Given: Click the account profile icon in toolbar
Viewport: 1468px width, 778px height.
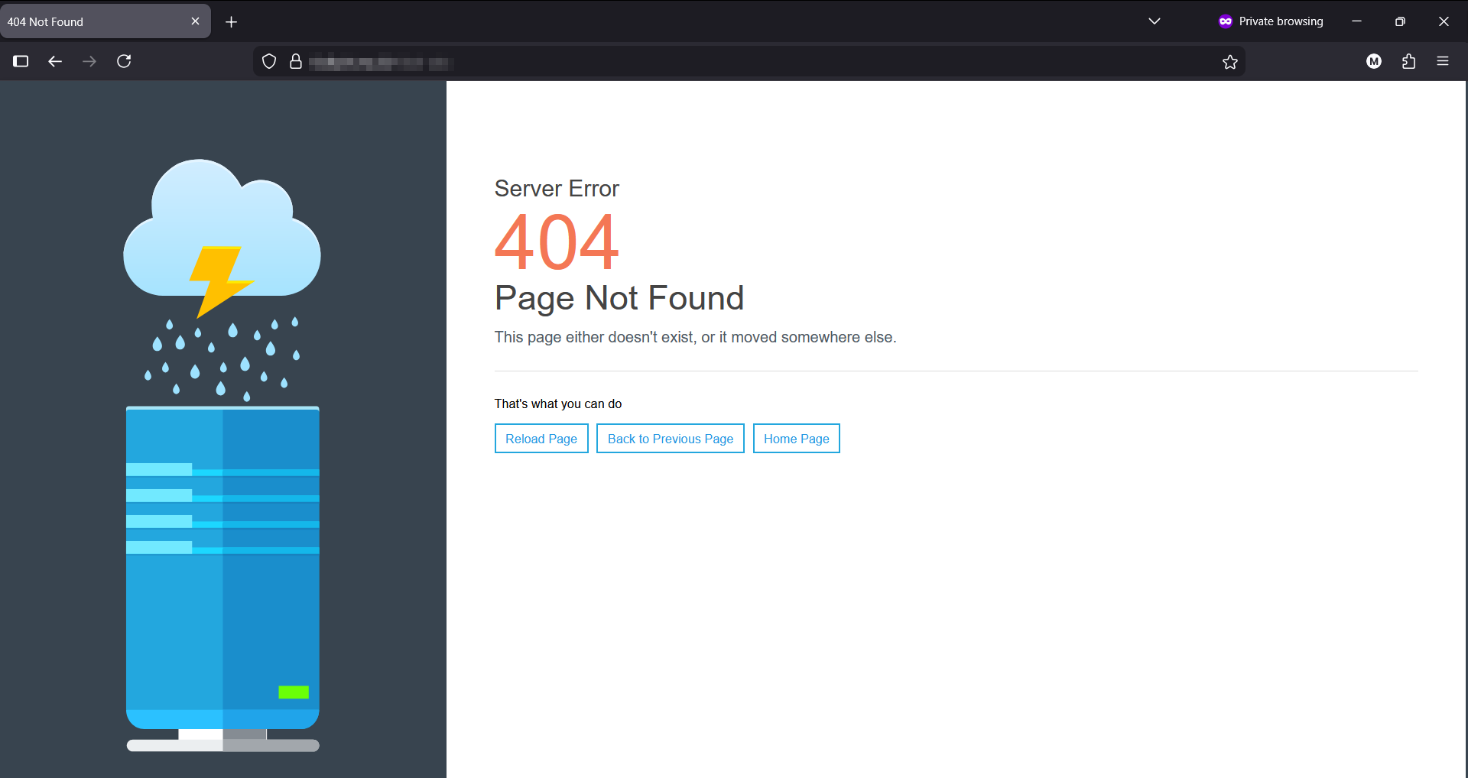Looking at the screenshot, I should tap(1373, 61).
